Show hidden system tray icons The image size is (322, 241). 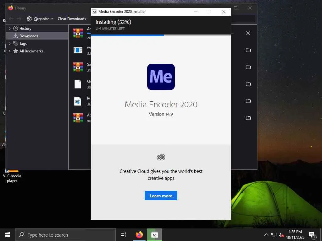coord(266,235)
